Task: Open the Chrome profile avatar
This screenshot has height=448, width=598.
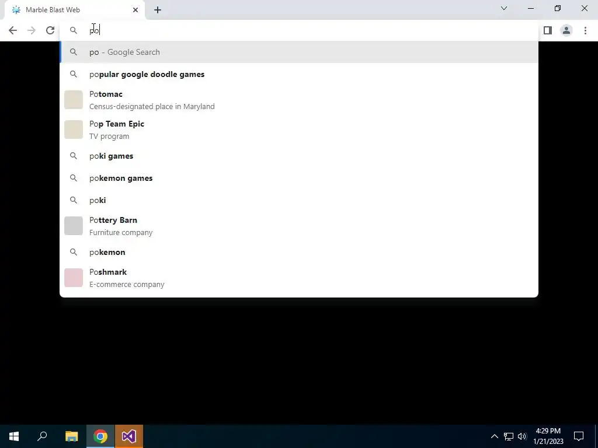Action: click(566, 30)
